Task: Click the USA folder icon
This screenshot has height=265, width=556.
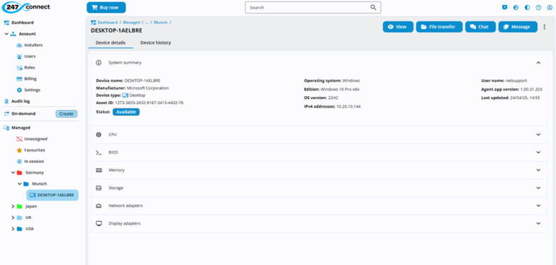Action: coord(20,229)
